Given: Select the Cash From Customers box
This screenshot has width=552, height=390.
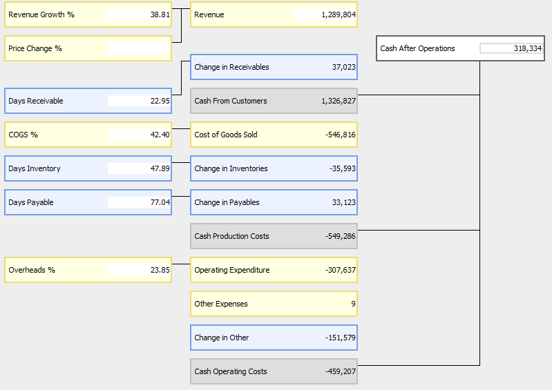Looking at the screenshot, I should pyautogui.click(x=274, y=101).
